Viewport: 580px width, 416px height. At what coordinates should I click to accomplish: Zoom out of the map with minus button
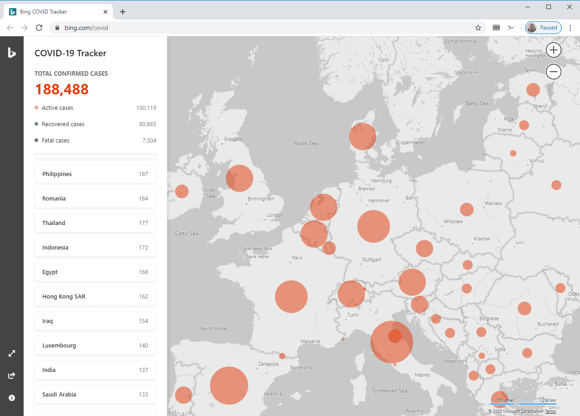(554, 72)
